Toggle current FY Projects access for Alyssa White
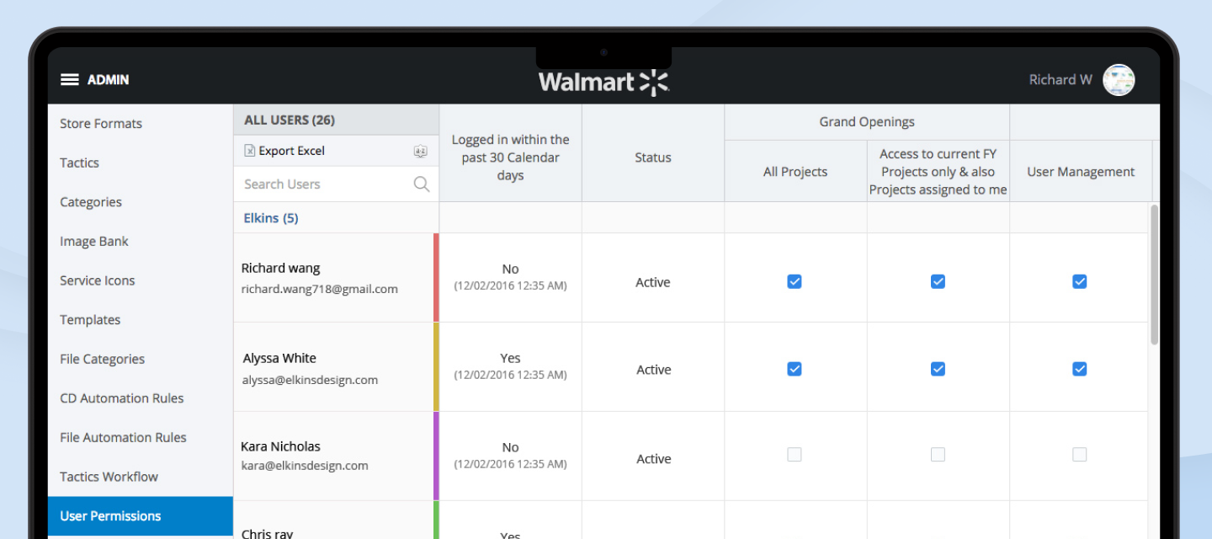Viewport: 1212px width, 539px height. click(938, 369)
